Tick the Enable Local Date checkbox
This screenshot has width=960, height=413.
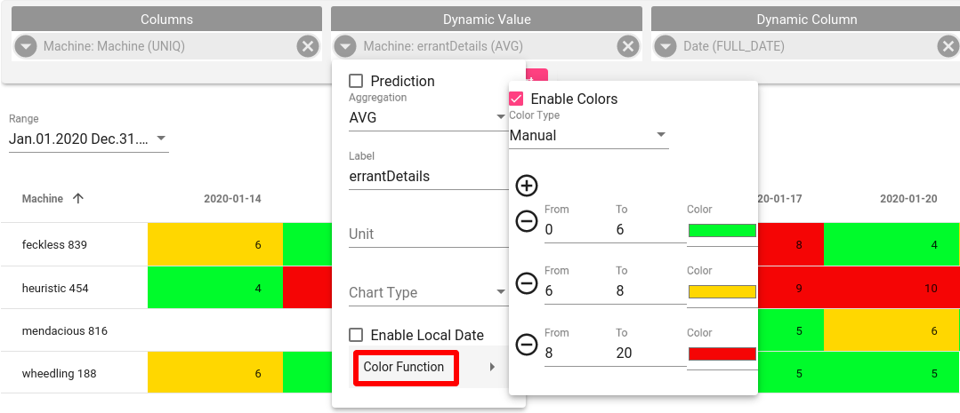356,335
